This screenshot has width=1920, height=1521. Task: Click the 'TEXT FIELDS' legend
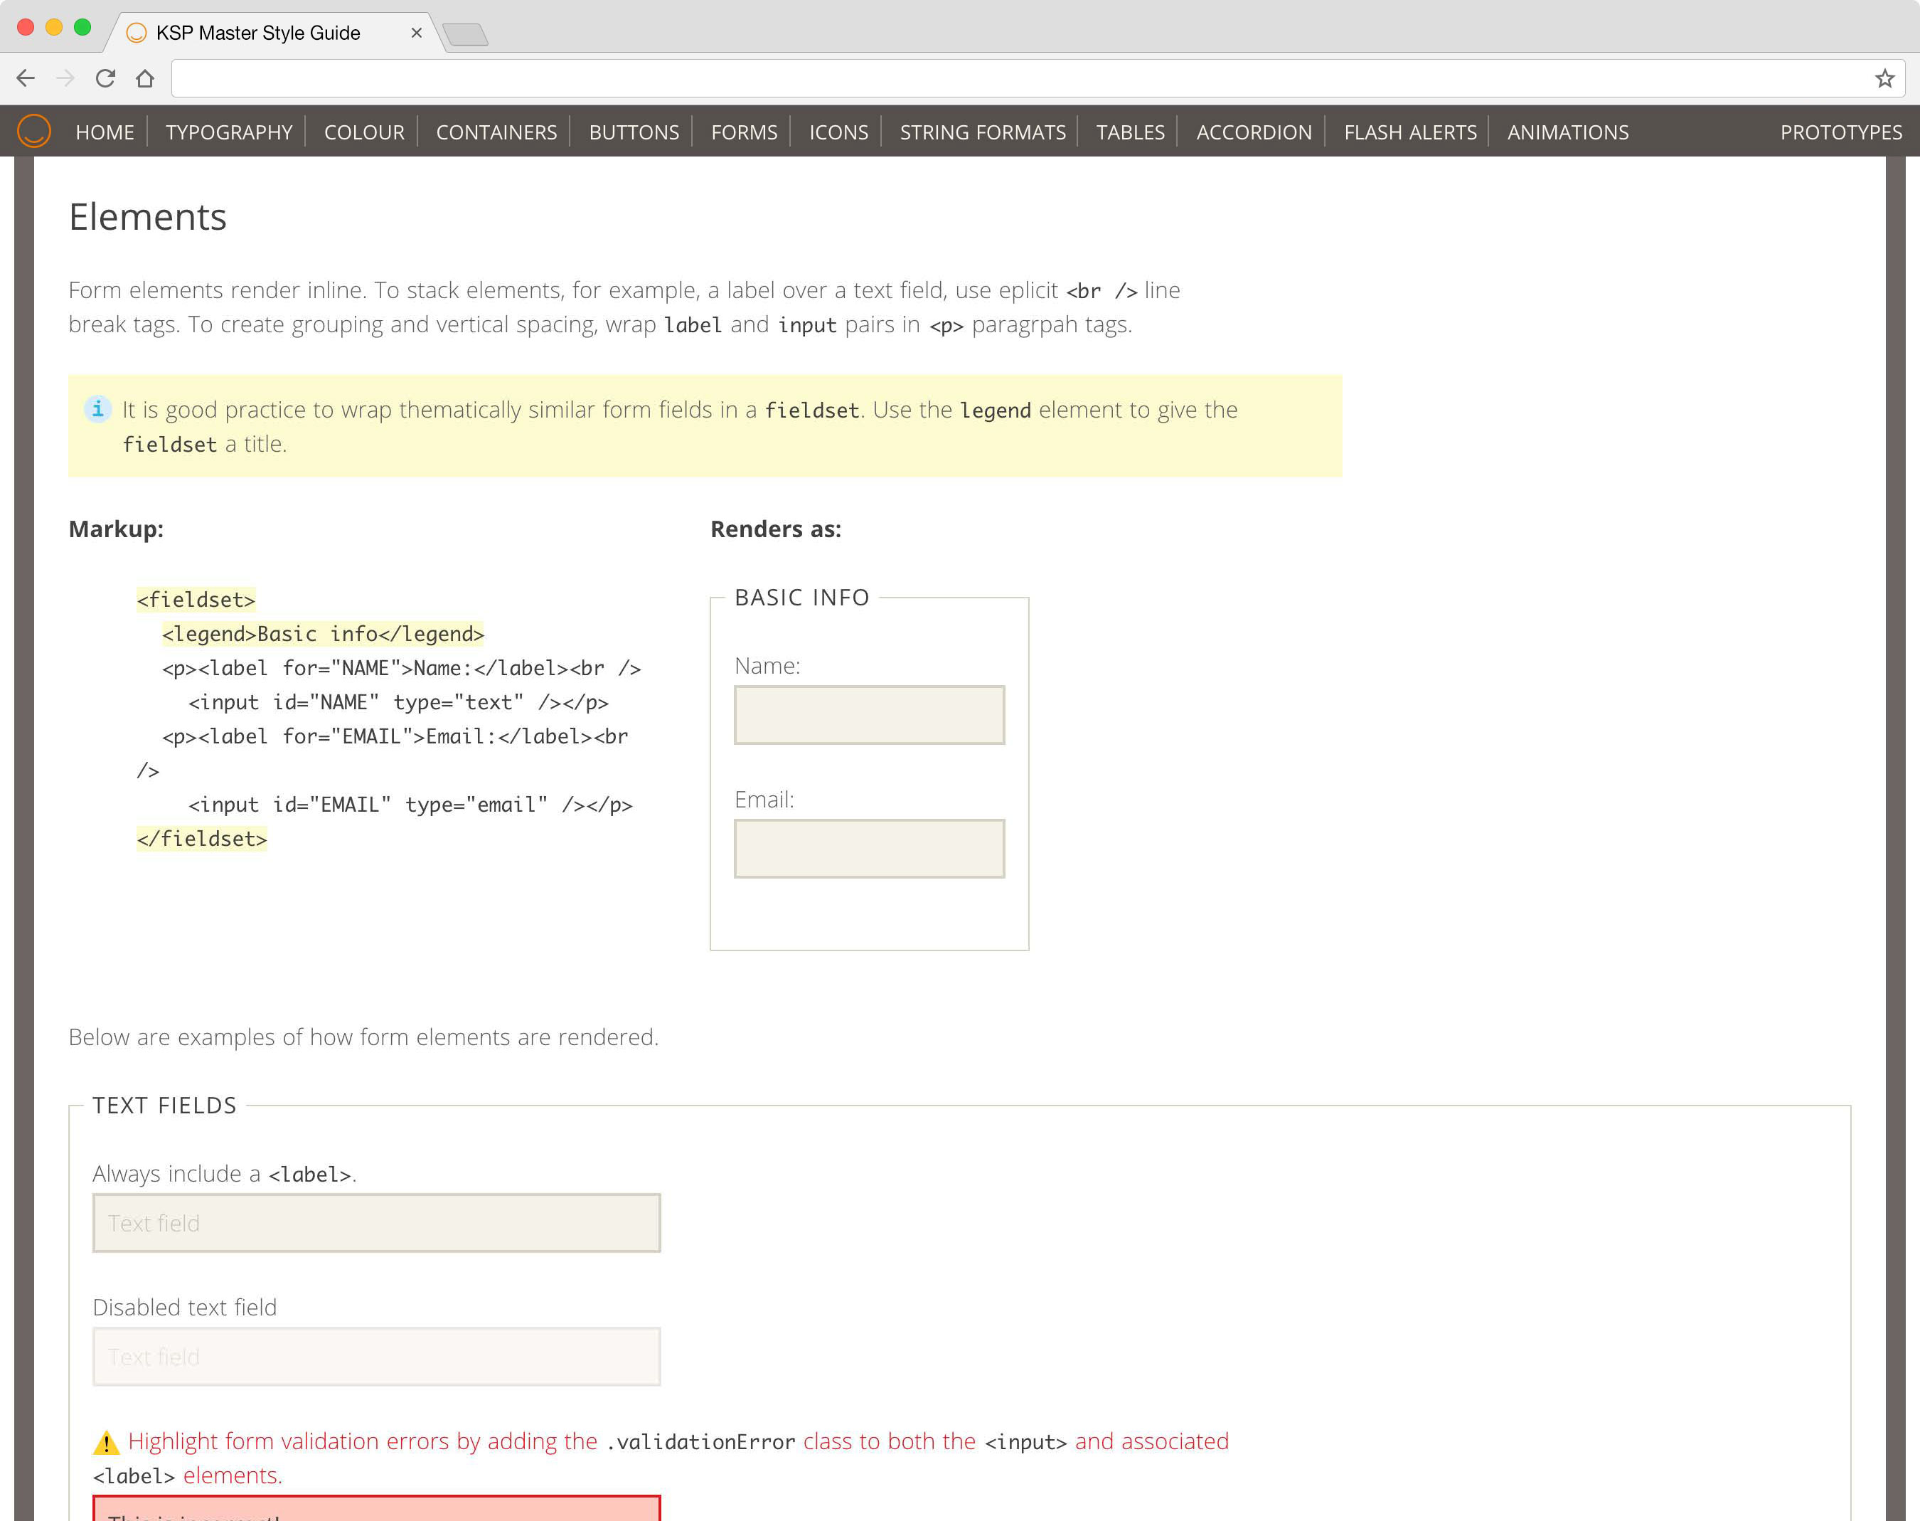165,1105
